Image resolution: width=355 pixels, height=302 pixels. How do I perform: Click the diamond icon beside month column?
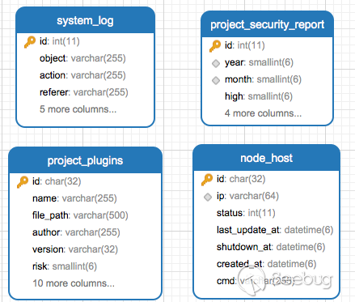pos(216,80)
